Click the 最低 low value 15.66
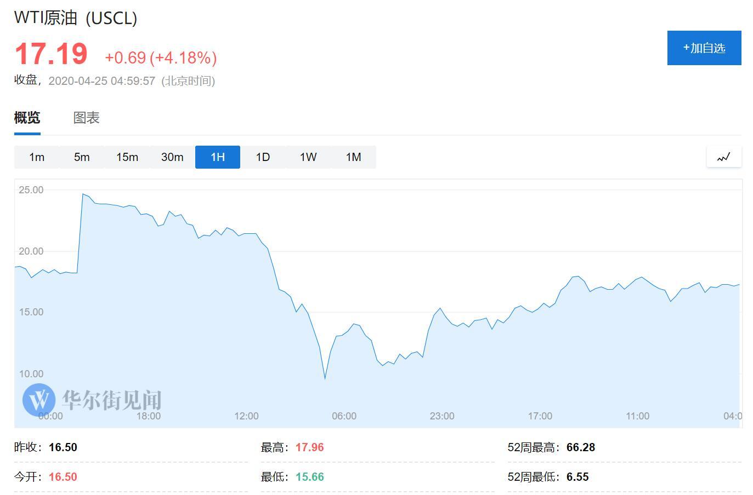 click(309, 476)
